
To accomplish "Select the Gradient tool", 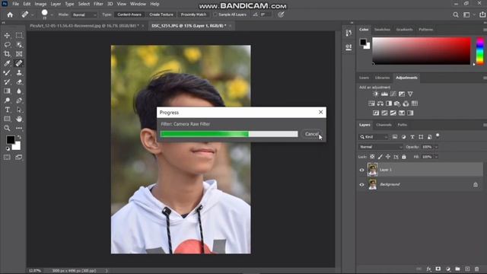I will coord(7,91).
